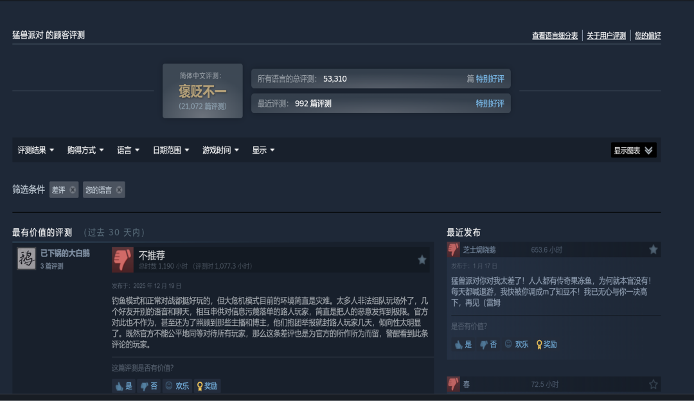Click the thumbs-down icon beside 春's review
Viewport: 694px width, 401px height.
[453, 384]
